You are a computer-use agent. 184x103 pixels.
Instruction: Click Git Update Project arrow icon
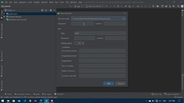click(x=142, y=6)
